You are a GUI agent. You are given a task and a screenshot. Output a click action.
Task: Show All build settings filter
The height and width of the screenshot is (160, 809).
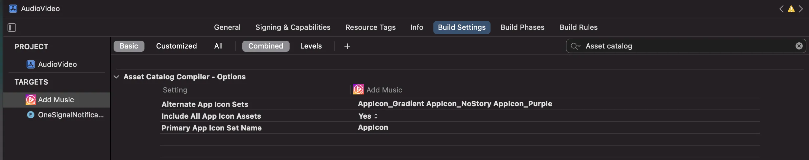coord(218,46)
